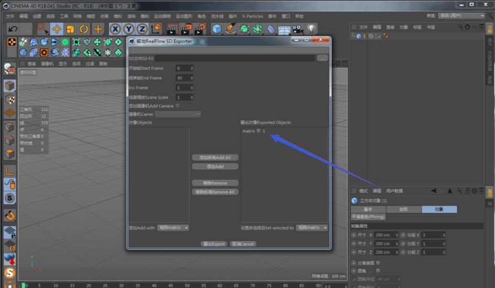Select the Move tool icon

coord(57,29)
